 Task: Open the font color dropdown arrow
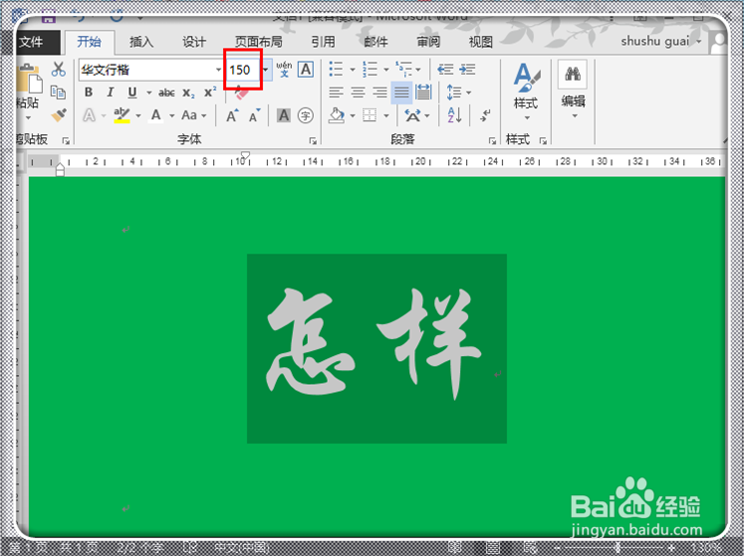(x=171, y=115)
